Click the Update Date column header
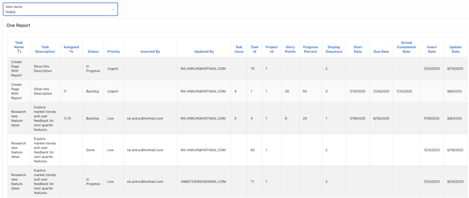Image resolution: width=469 pixels, height=198 pixels. [455, 49]
